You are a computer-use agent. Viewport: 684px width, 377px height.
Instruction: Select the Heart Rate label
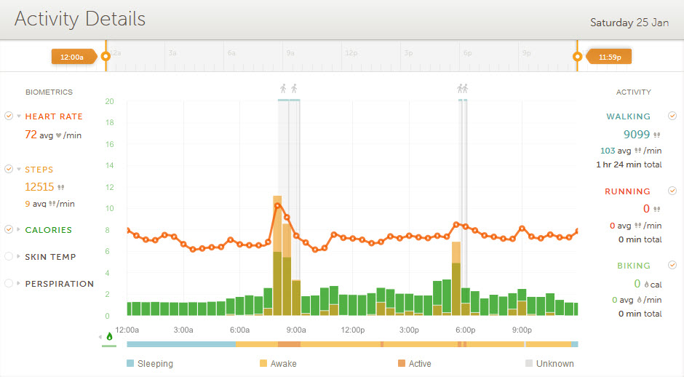point(54,116)
